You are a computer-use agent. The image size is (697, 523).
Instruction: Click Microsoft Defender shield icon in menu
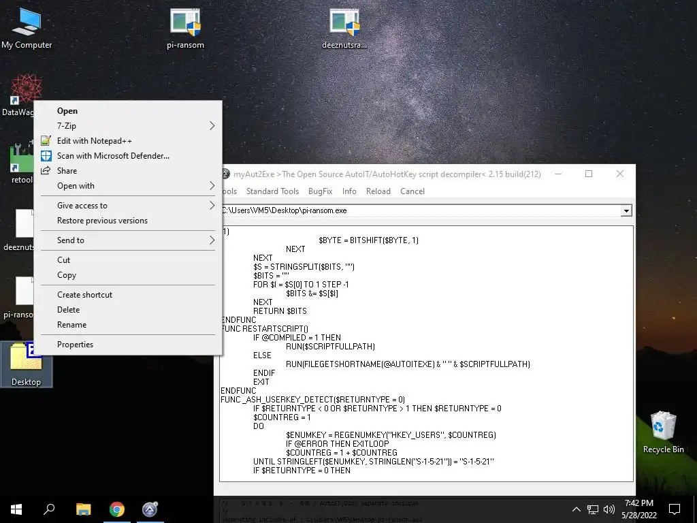point(46,156)
